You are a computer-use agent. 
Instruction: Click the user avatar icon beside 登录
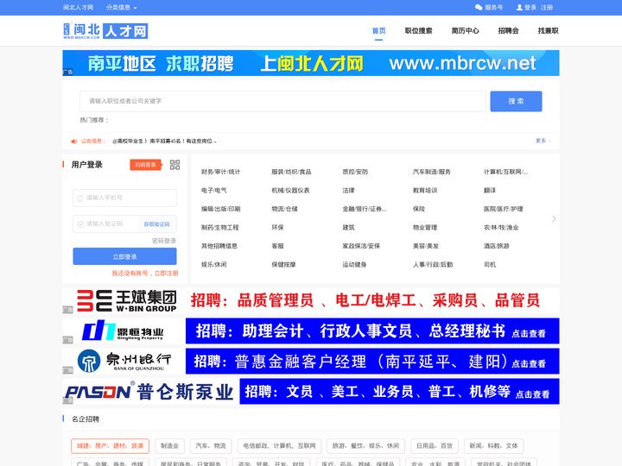519,7
